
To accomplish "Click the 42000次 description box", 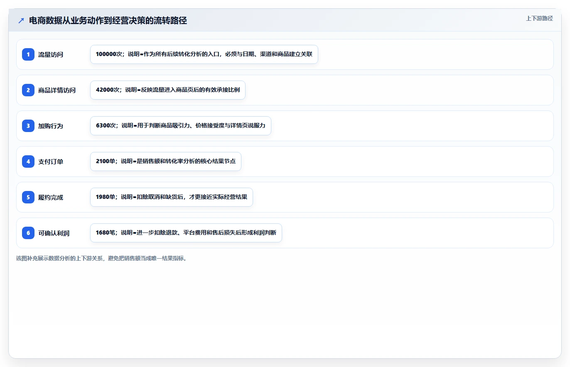I will (x=168, y=90).
